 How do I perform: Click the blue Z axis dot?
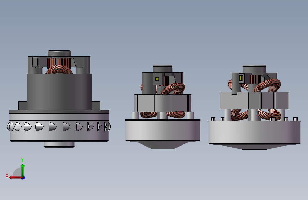(23, 178)
